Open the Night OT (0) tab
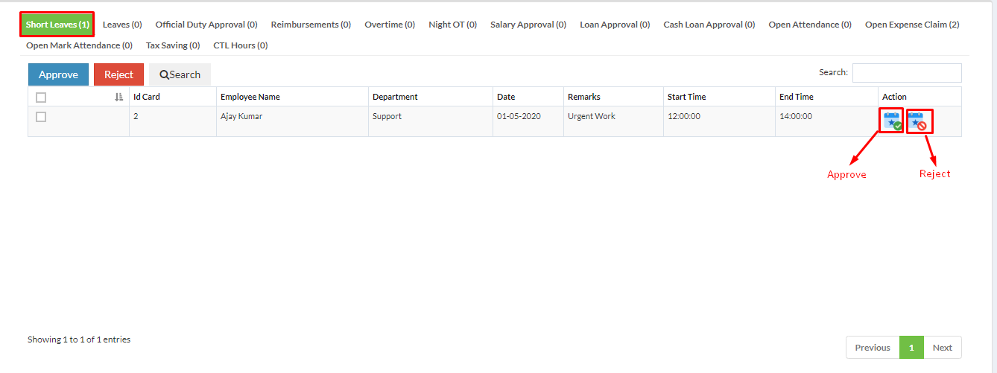 (x=452, y=25)
